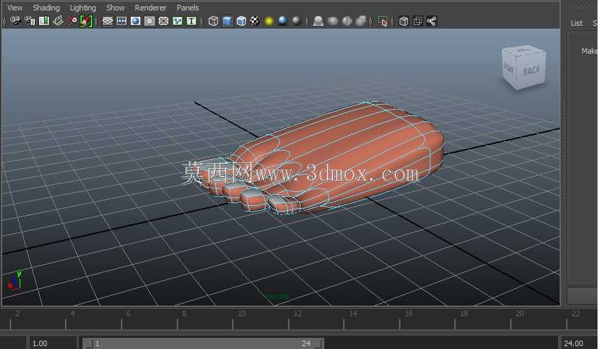Click the range slider end handle at 24

click(318, 343)
